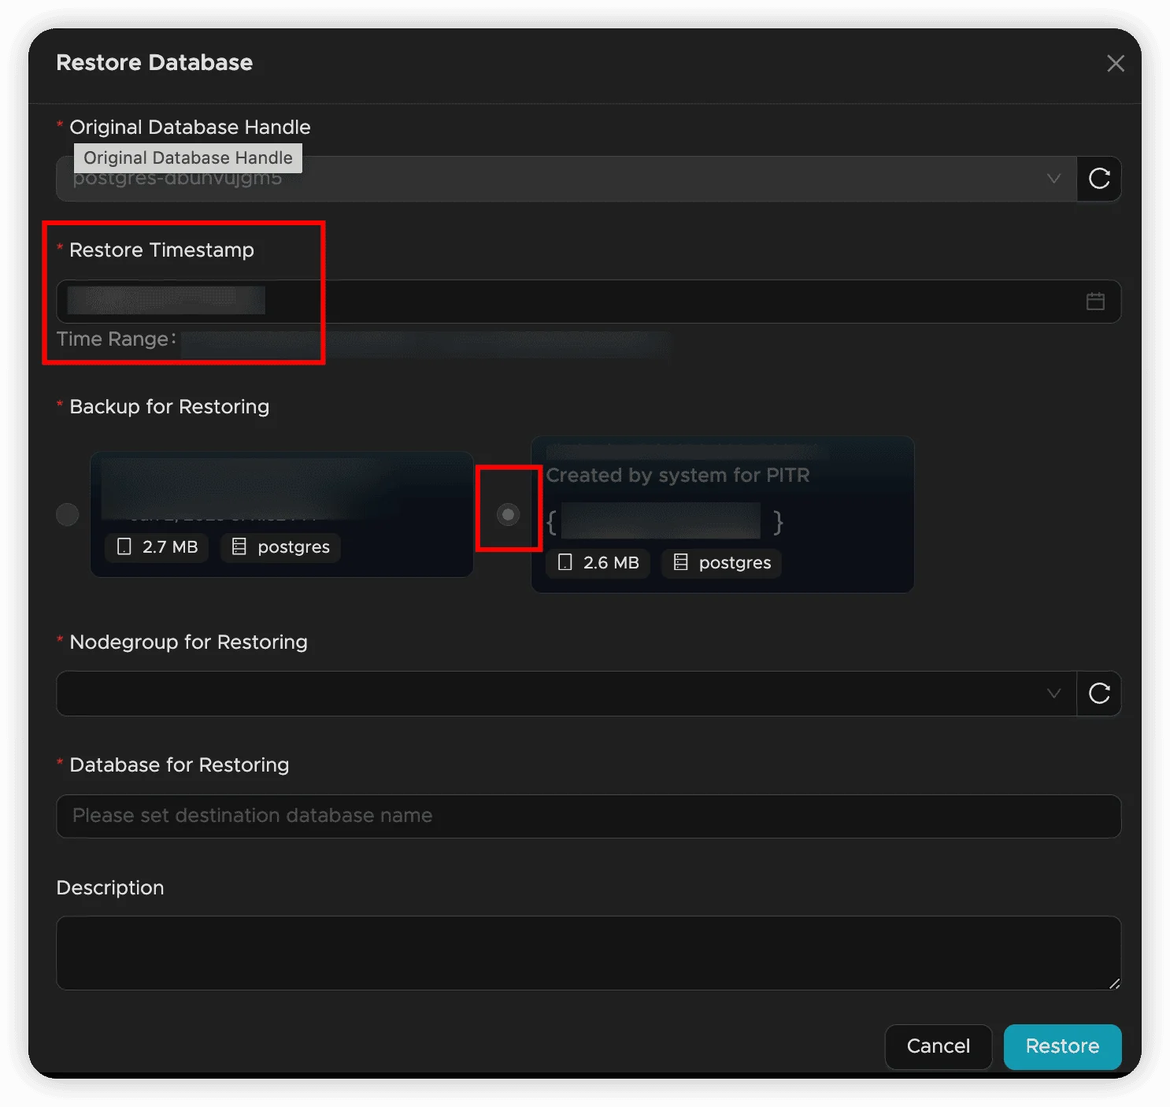This screenshot has height=1107, width=1170.
Task: Select the PITR system backup radio button
Action: [x=509, y=515]
